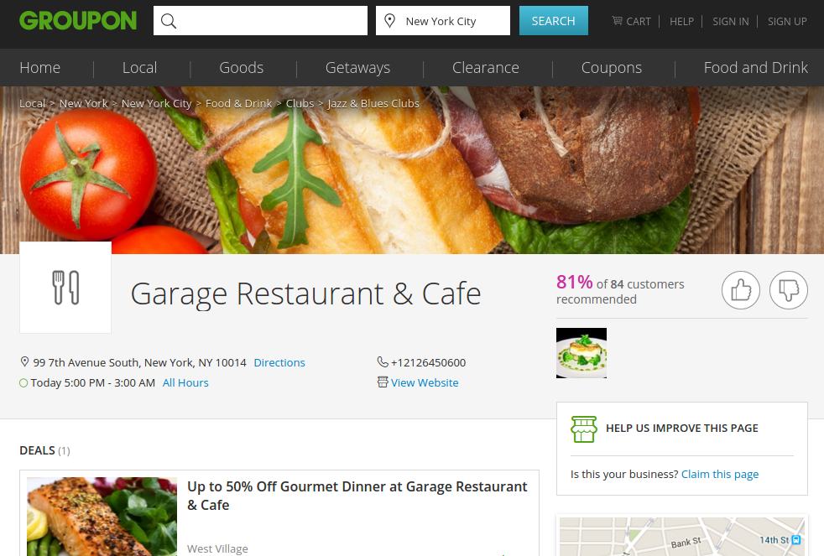This screenshot has height=556, width=824.
Task: Click the New York breadcrumb
Action: point(84,103)
